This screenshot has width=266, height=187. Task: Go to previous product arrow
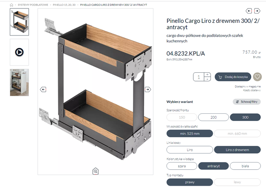(x=249, y=11)
